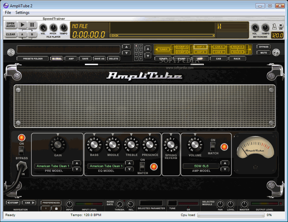Select routing configuration 2
This screenshot has height=222, width=288.
click(141, 46)
